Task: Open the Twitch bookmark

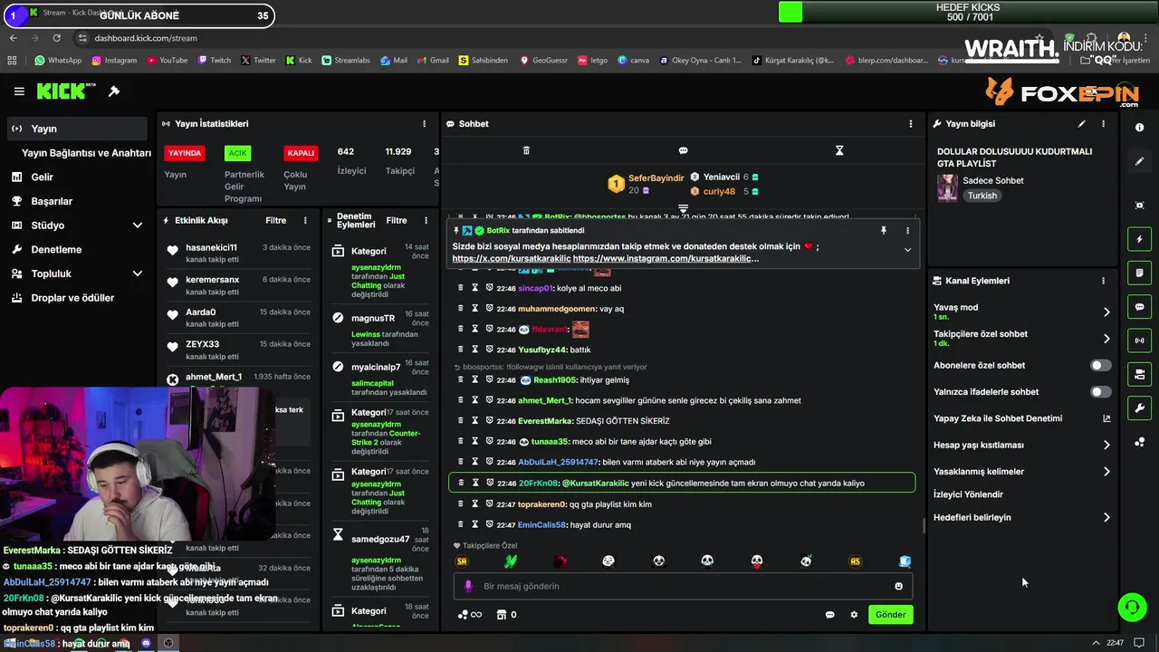Action: (214, 61)
